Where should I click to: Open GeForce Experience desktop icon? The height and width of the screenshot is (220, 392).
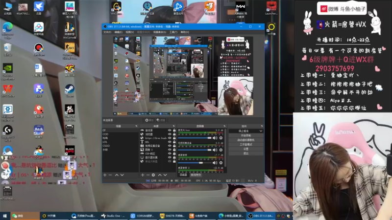coord(8,71)
